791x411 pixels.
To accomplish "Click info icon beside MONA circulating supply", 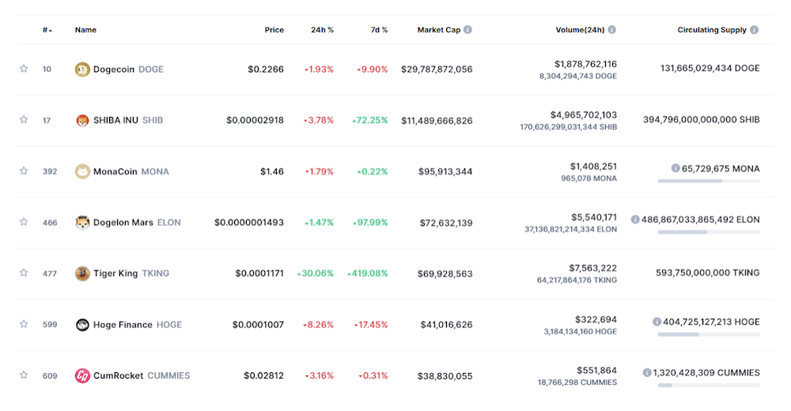I will pyautogui.click(x=676, y=168).
